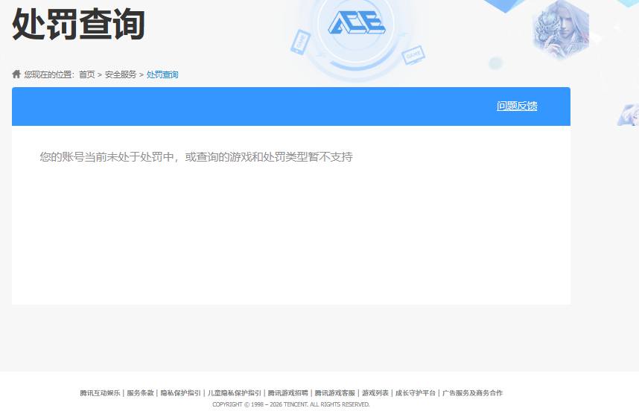The height and width of the screenshot is (411, 639).
Task: Open the 腾讯互动娱乐 footer link
Action: coord(100,392)
